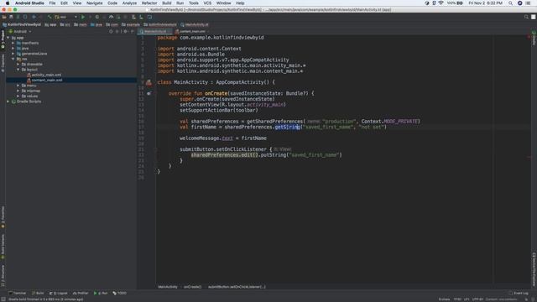Open the Terminal tool window
The width and height of the screenshot is (537, 302).
coord(18,293)
